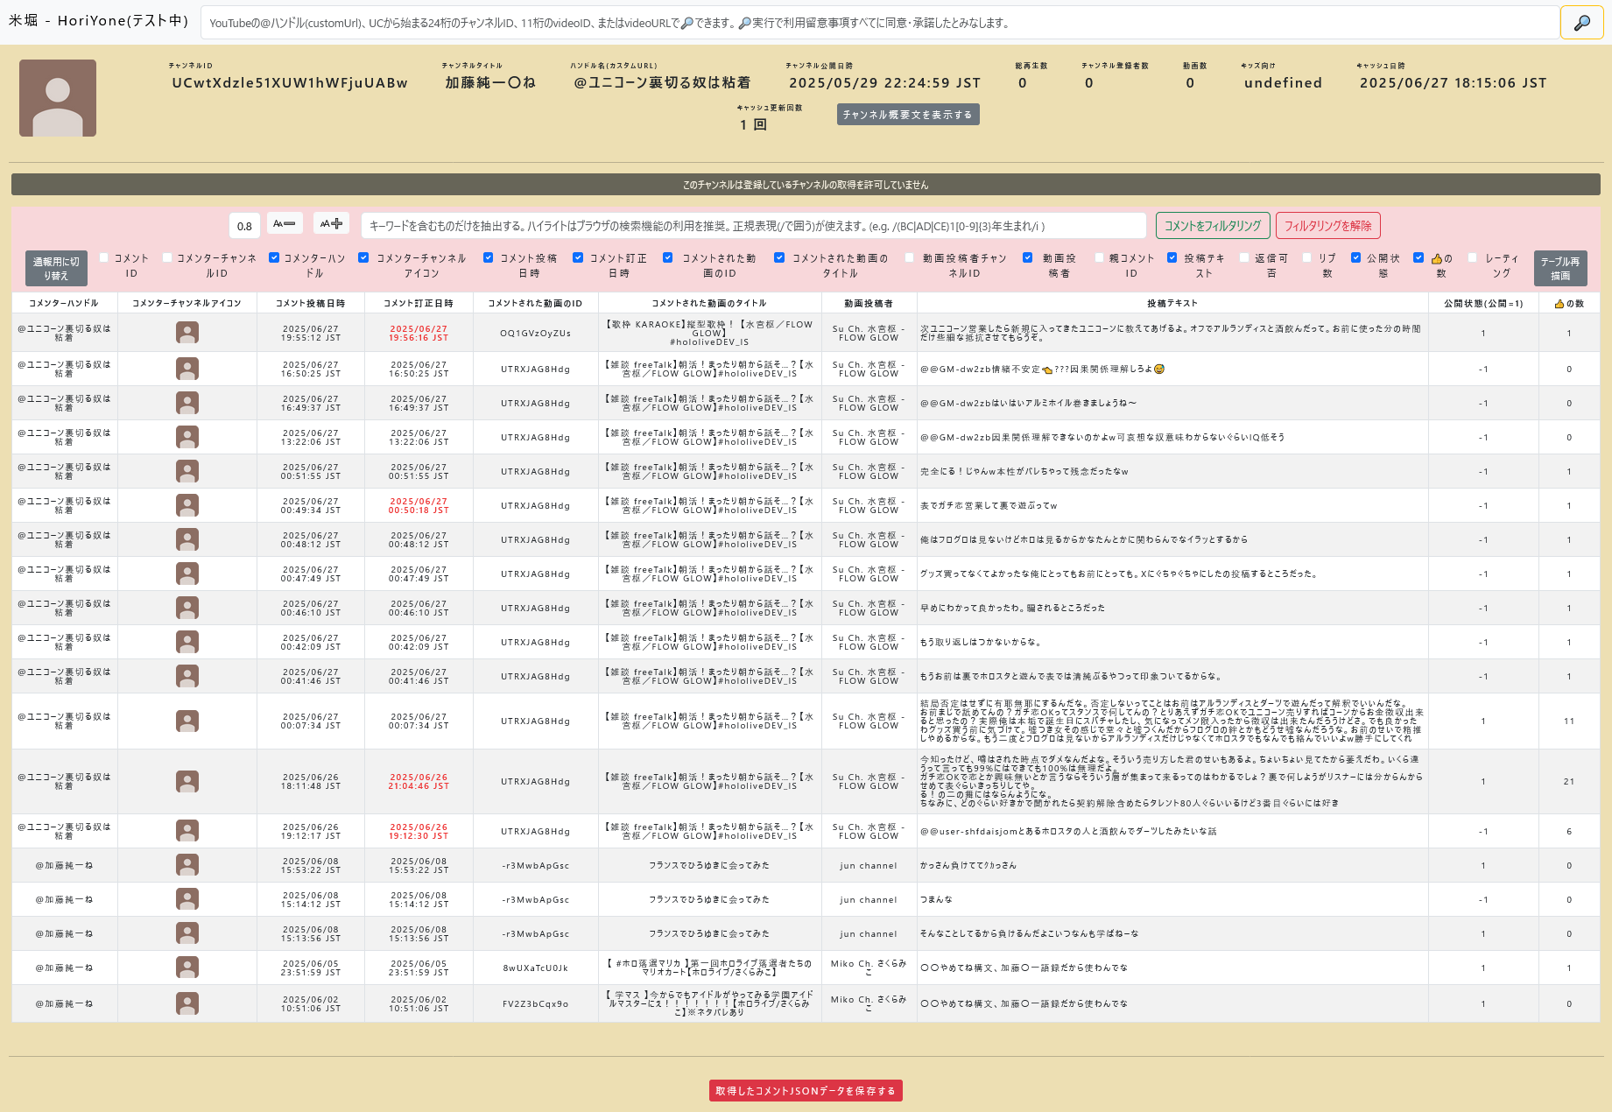Enable the コメンターチャンネルID checkbox
Image resolution: width=1612 pixels, height=1112 pixels.
coord(167,257)
